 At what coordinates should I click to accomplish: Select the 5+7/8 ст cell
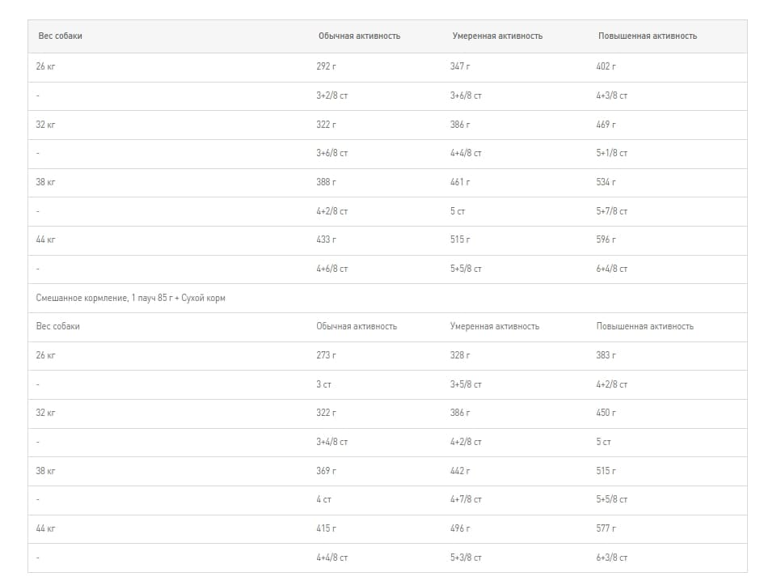coord(611,211)
